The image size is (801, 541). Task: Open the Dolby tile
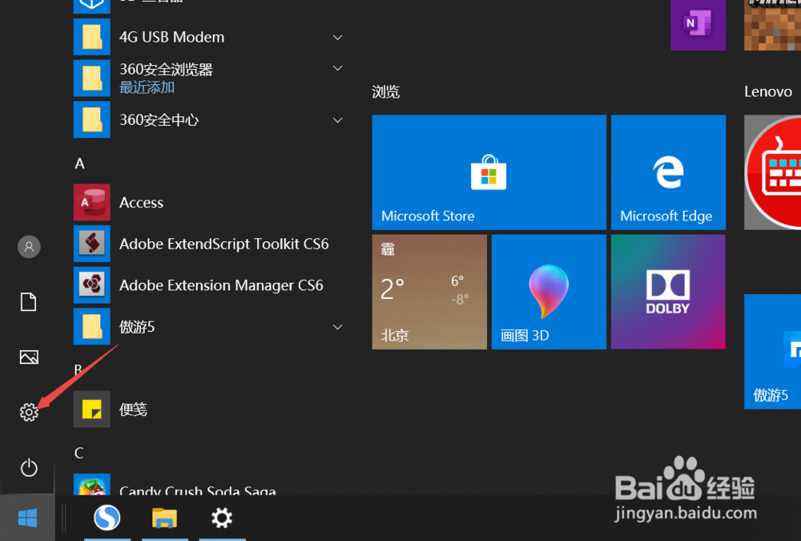click(x=668, y=292)
